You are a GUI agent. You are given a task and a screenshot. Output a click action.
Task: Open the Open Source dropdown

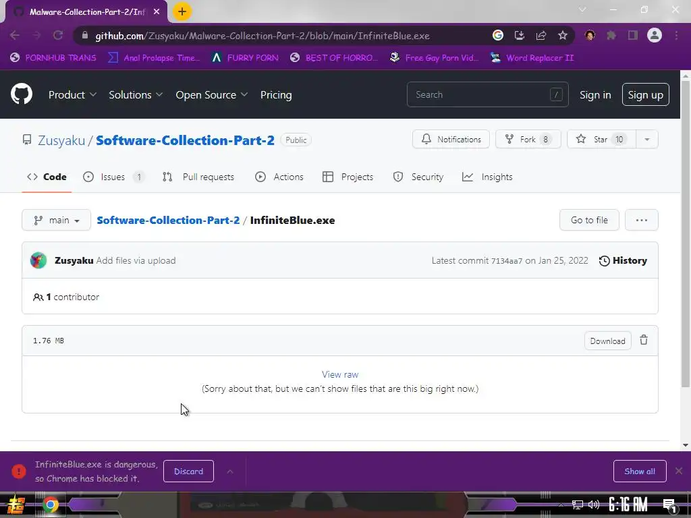[211, 94]
